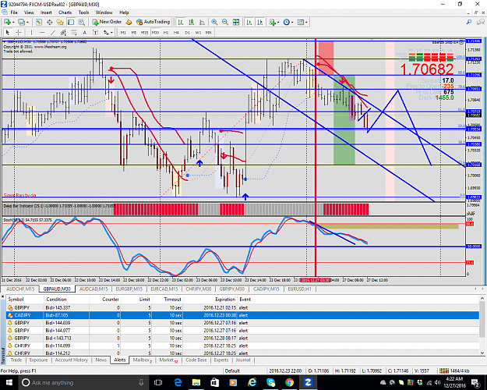Image resolution: width=487 pixels, height=390 pixels.
Task: Tile chart windows
Action: pyautogui.click(x=236, y=22)
